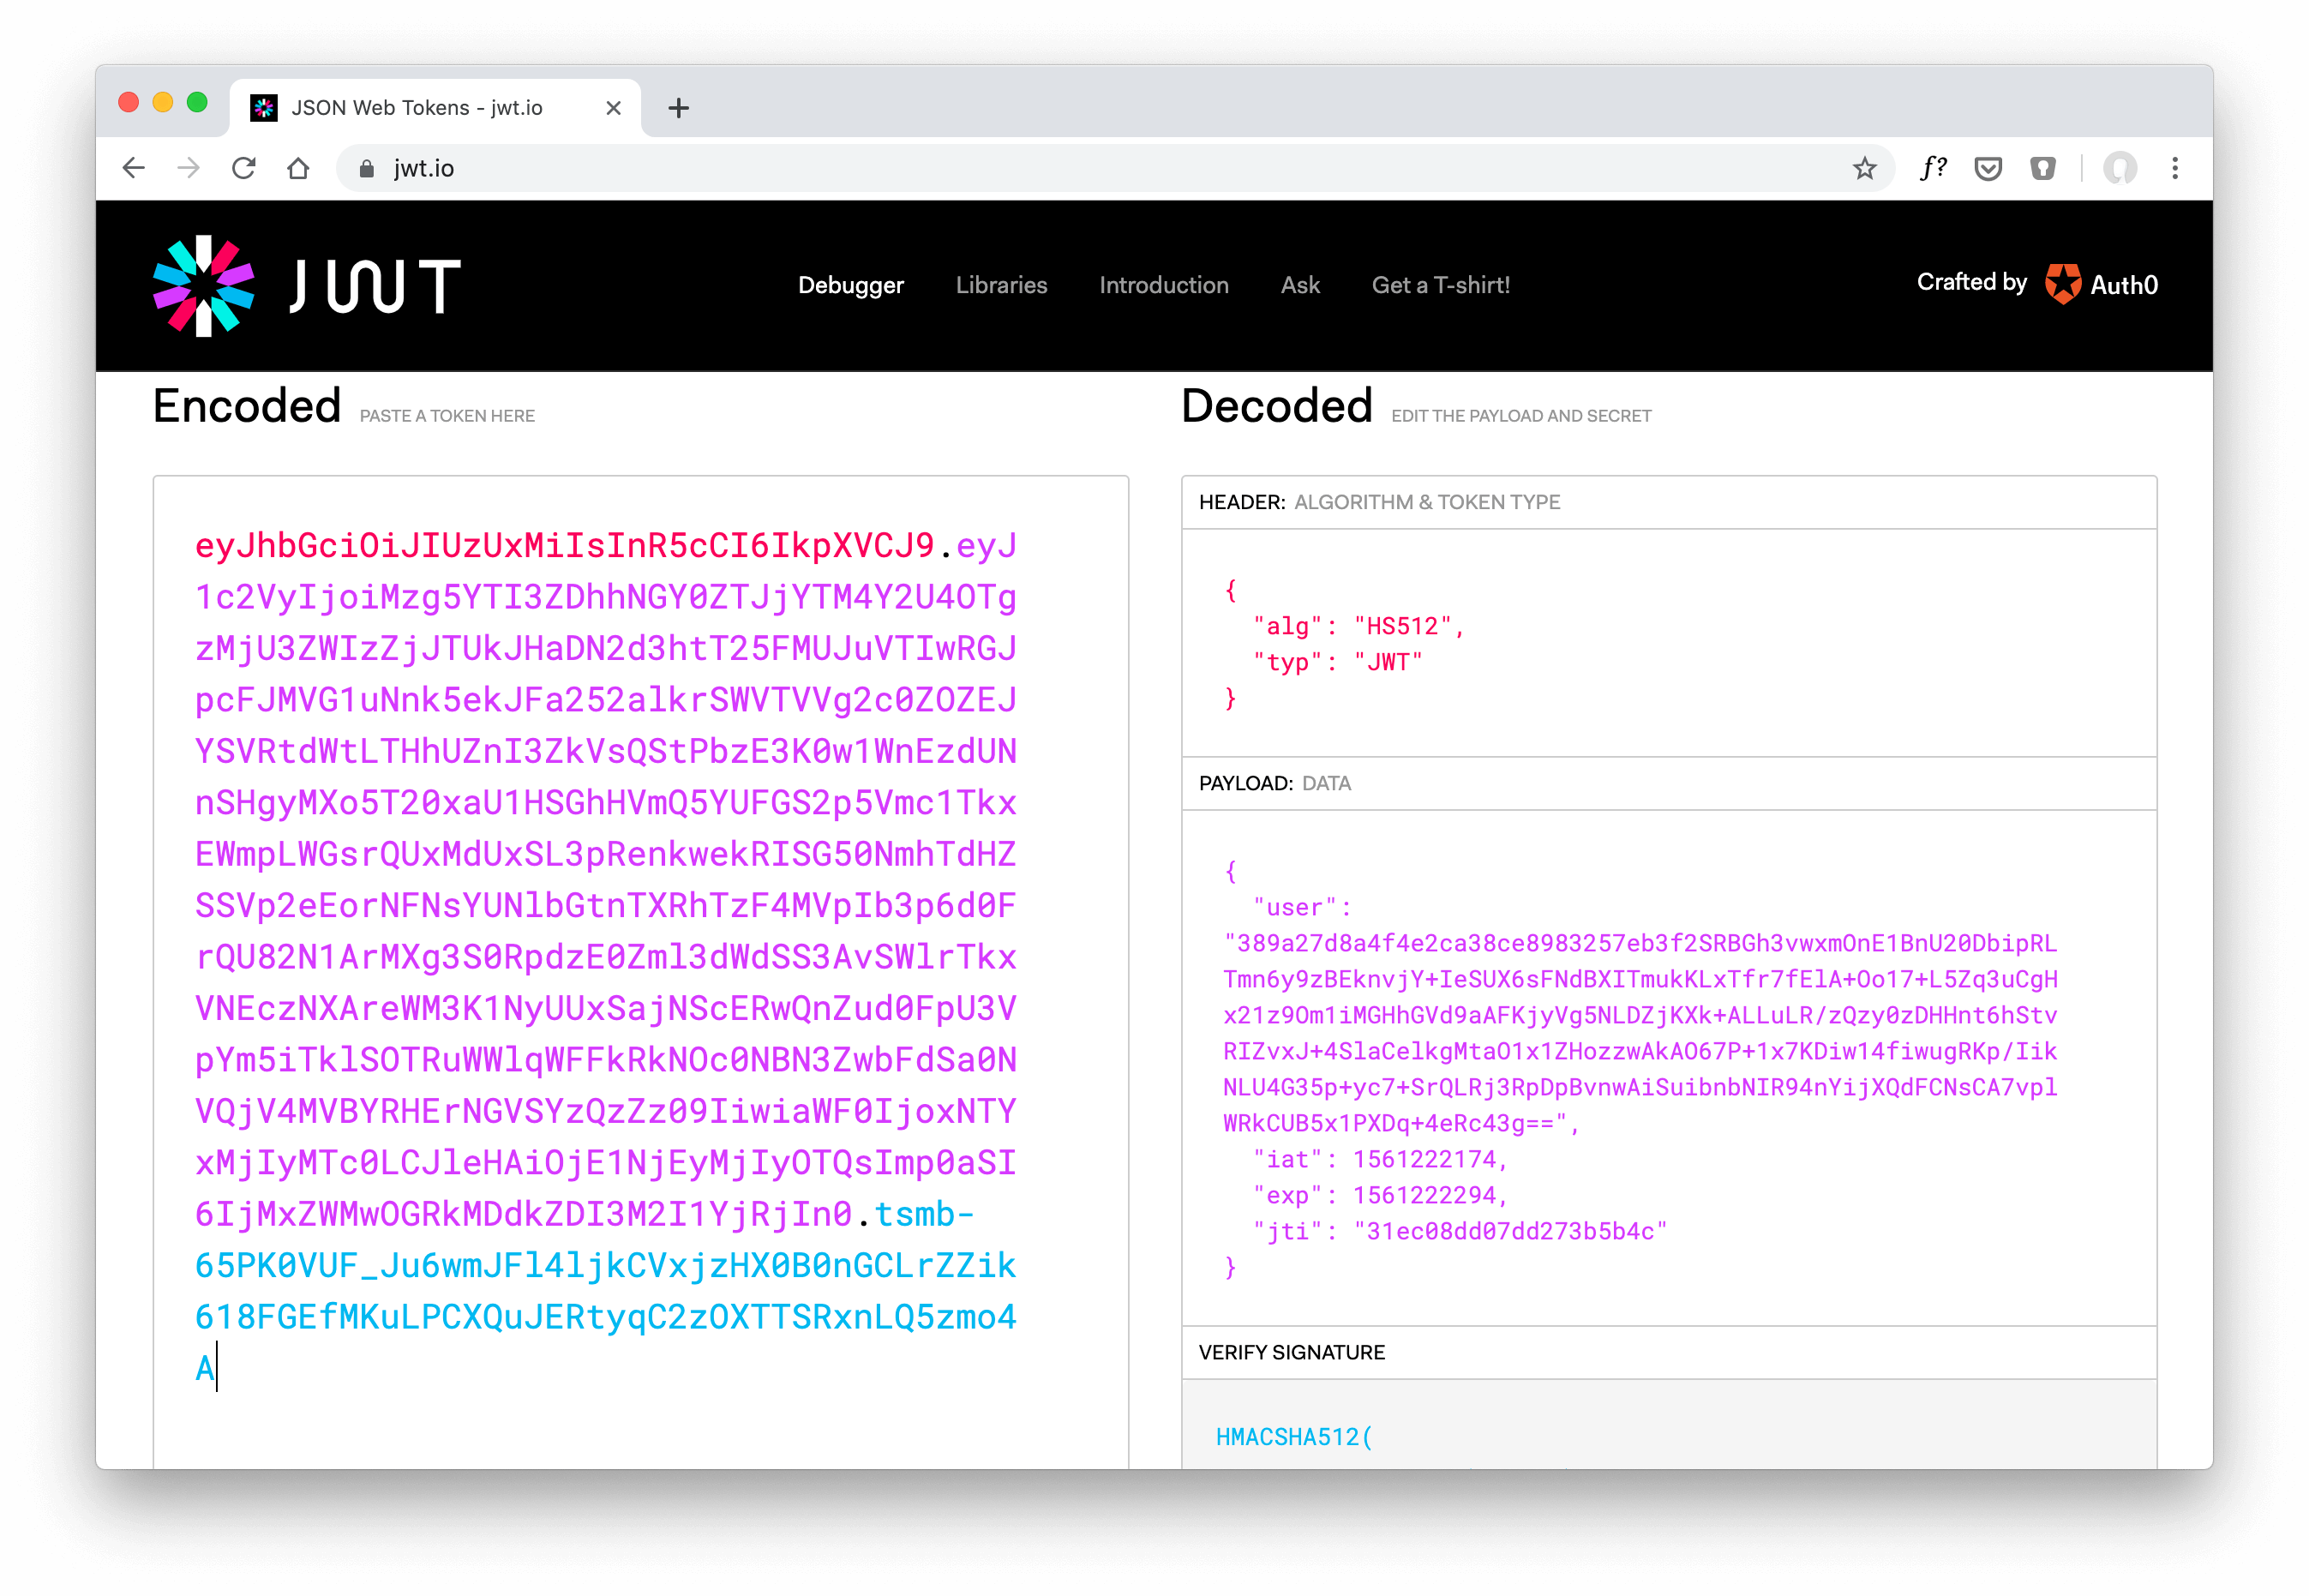The image size is (2309, 1596).
Task: Close the JSON Web Tokens tab
Action: click(x=614, y=108)
